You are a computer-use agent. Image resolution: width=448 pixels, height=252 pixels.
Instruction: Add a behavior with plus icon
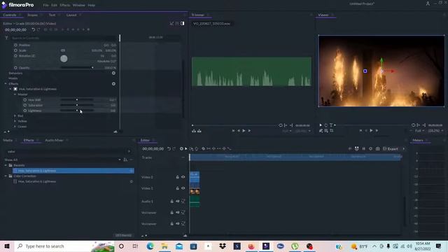[113, 73]
